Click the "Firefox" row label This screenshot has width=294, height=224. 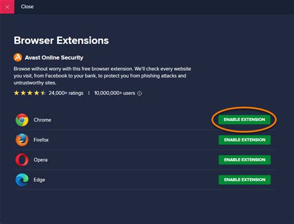41,140
